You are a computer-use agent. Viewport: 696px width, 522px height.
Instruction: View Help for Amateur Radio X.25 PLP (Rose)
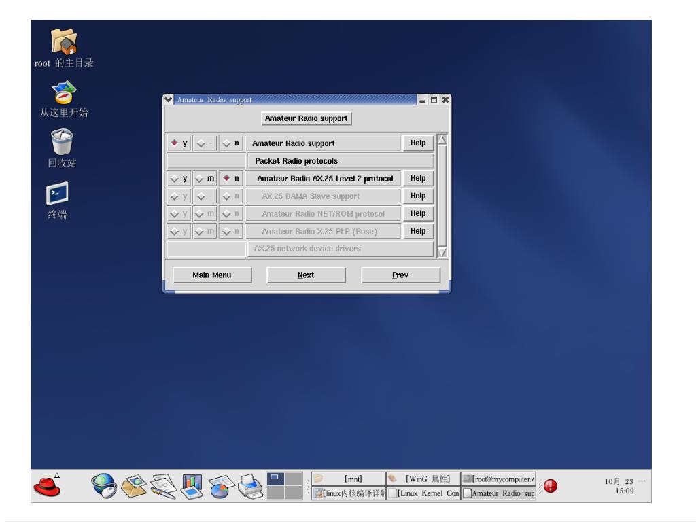(418, 231)
